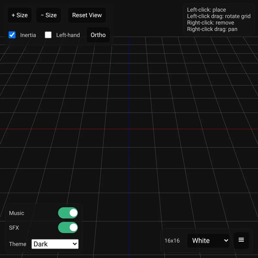258x258 pixels.
Task: Turn off the Music toggle
Action: pyautogui.click(x=68, y=213)
